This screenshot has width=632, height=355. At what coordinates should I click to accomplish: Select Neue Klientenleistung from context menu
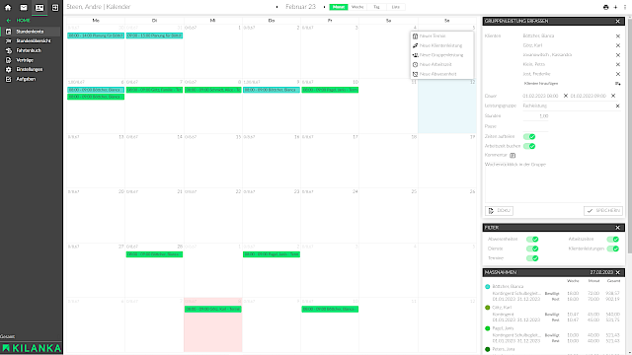[441, 45]
